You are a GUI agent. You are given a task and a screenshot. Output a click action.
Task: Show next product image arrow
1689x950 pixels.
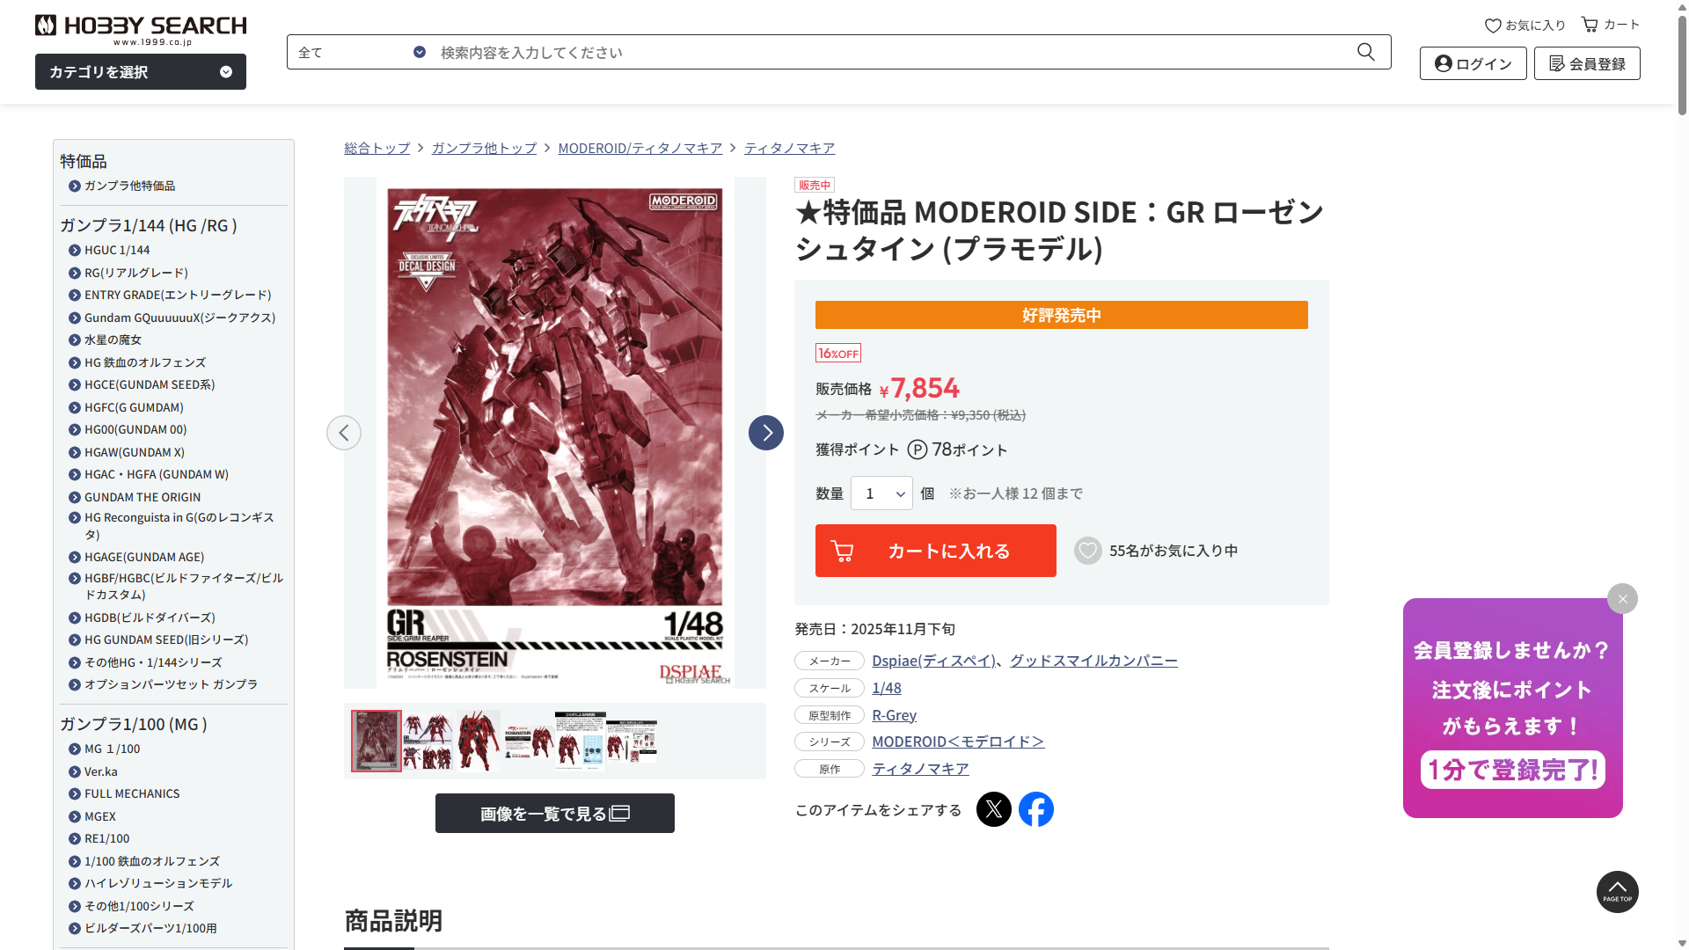click(766, 433)
